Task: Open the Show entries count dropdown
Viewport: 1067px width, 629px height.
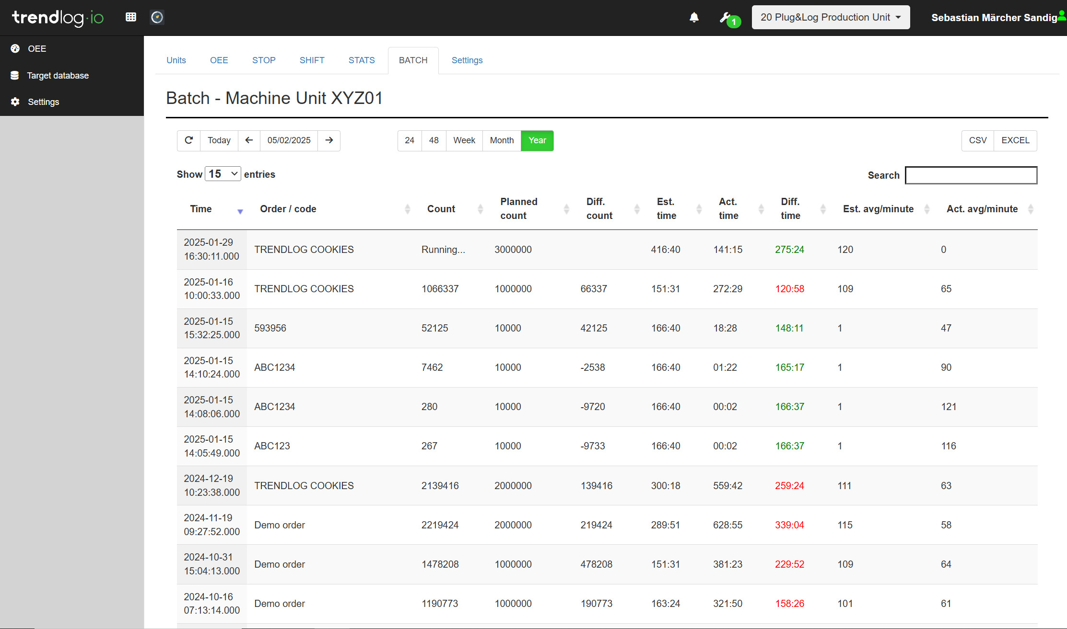Action: pos(223,173)
